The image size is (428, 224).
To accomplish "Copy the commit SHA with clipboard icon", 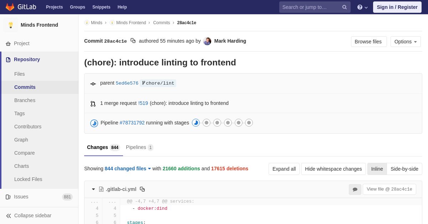I will (133, 41).
